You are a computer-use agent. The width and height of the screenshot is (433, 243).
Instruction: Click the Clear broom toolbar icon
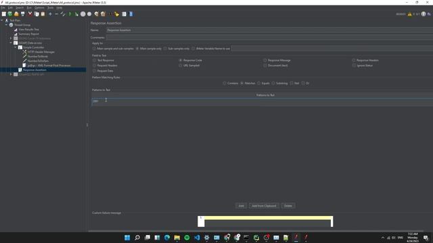tap(96, 13)
